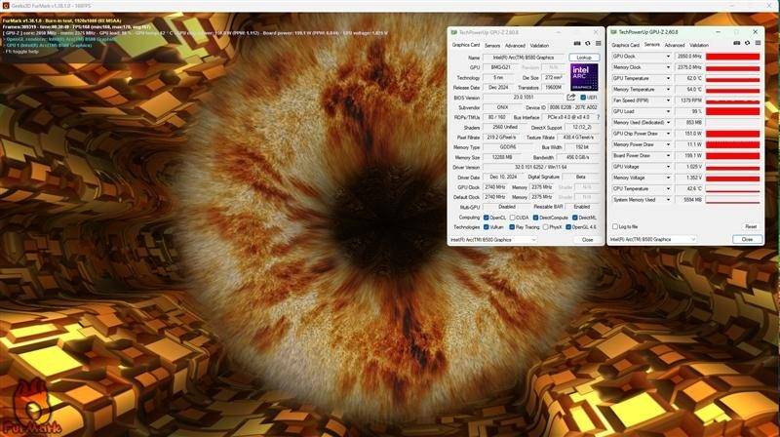Open the GPU Clock sensor dropdown
This screenshot has width=780, height=437.
668,57
